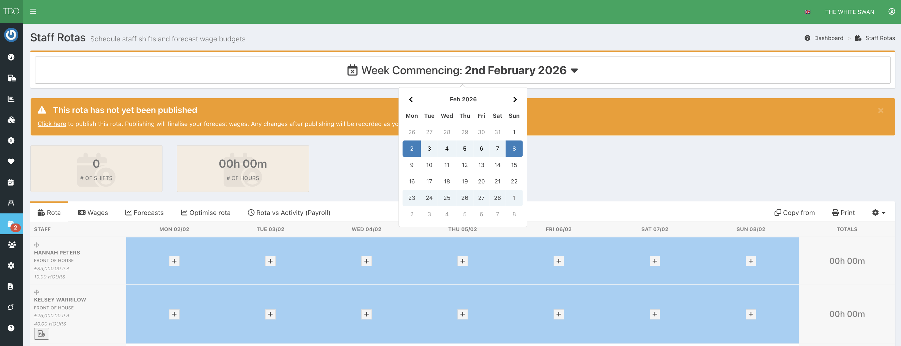Click the user account icon
This screenshot has height=346, width=901.
click(892, 11)
